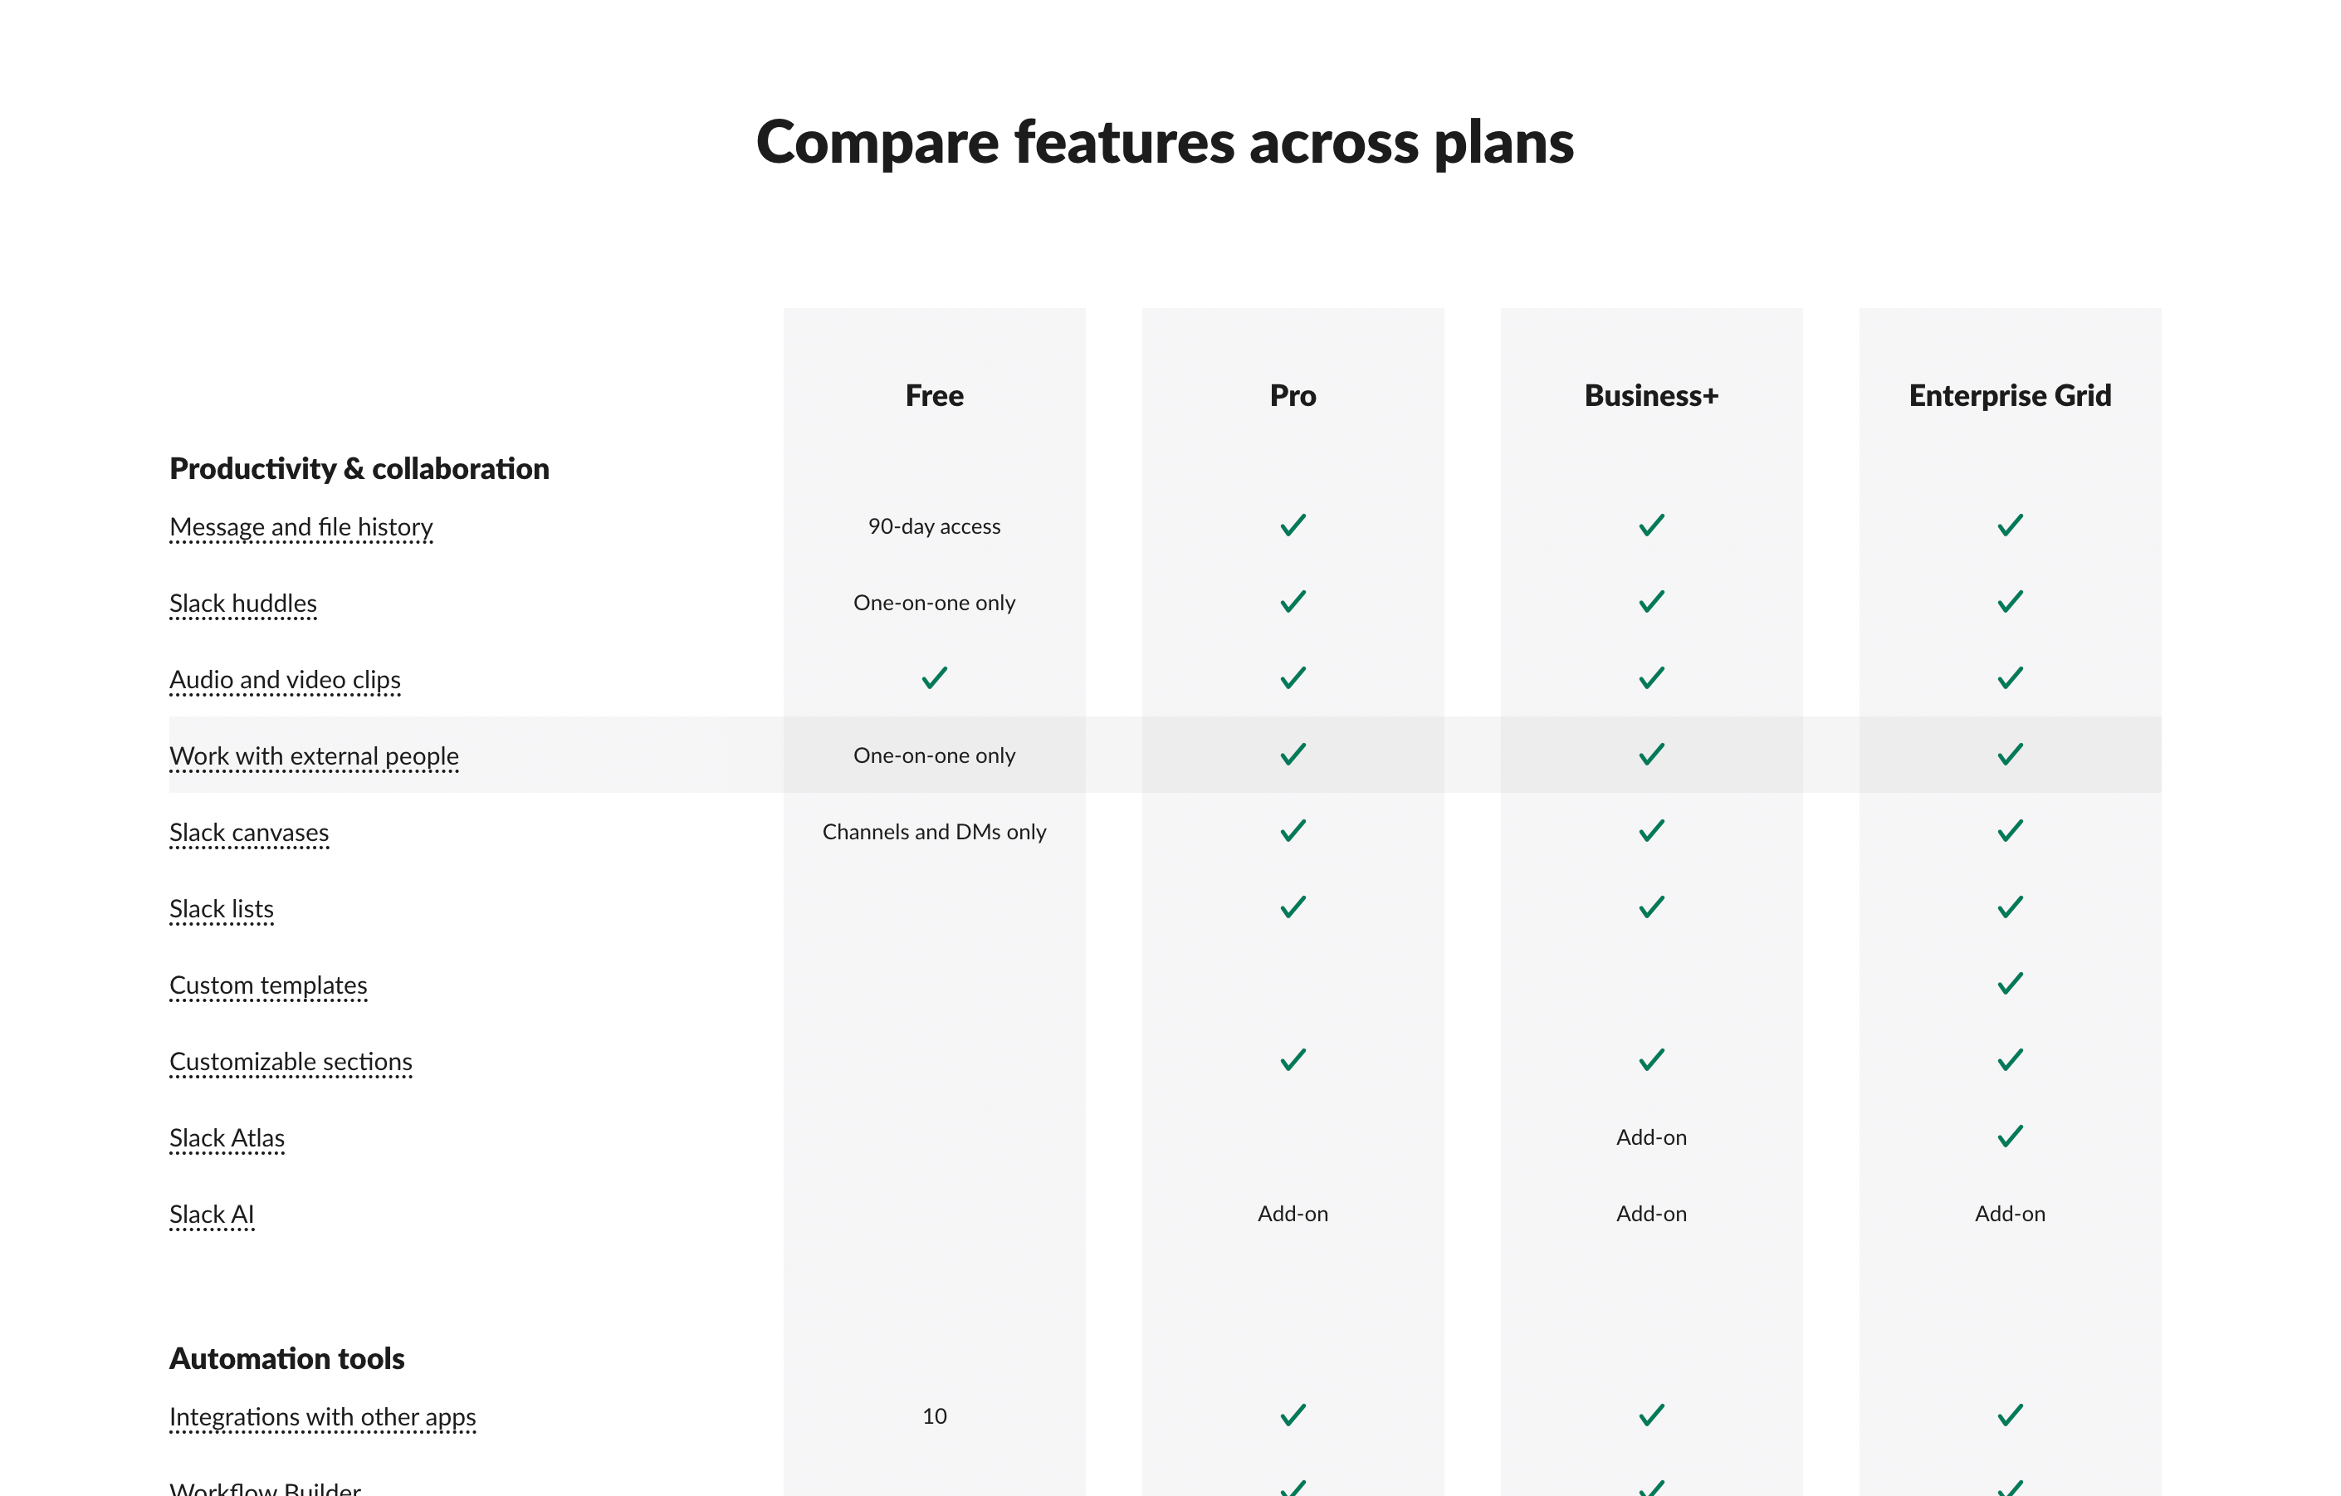Screen dimensions: 2341x1496
Task: Open the Integrations with other apps link
Action: (x=322, y=1417)
